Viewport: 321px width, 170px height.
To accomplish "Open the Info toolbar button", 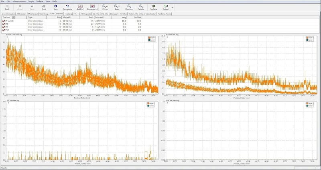I will click(x=55, y=7).
